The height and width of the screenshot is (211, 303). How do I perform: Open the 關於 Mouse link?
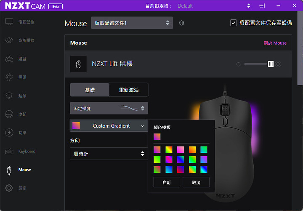[275, 43]
